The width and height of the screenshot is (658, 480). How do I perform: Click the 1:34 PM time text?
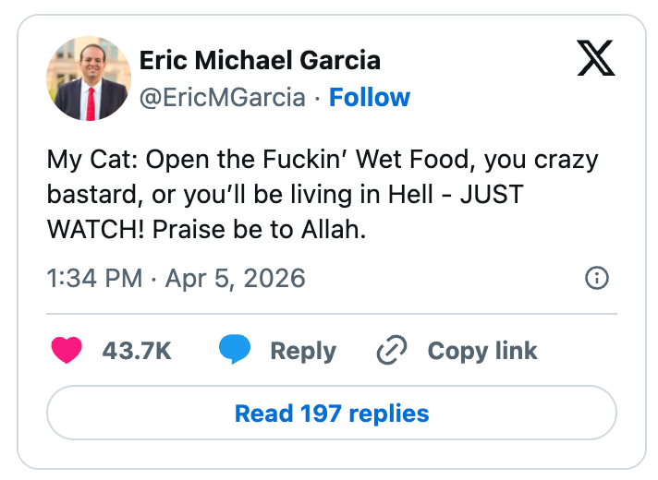tap(94, 278)
